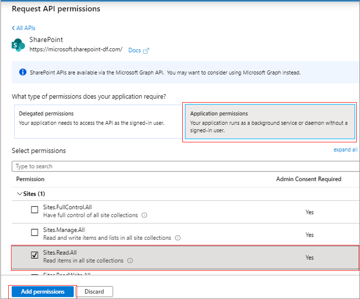Click info icon next to Sites.FullControl.All description
The height and width of the screenshot is (299, 360).
(x=144, y=215)
